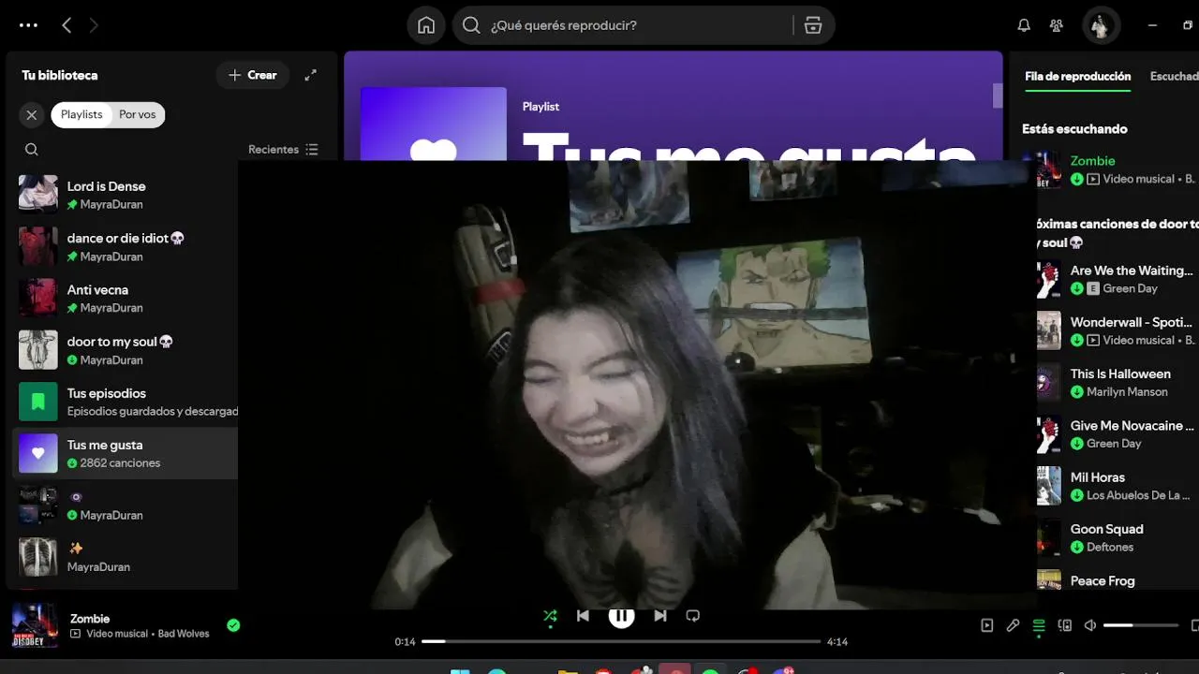Open the Anti vecna playlist

tap(126, 299)
